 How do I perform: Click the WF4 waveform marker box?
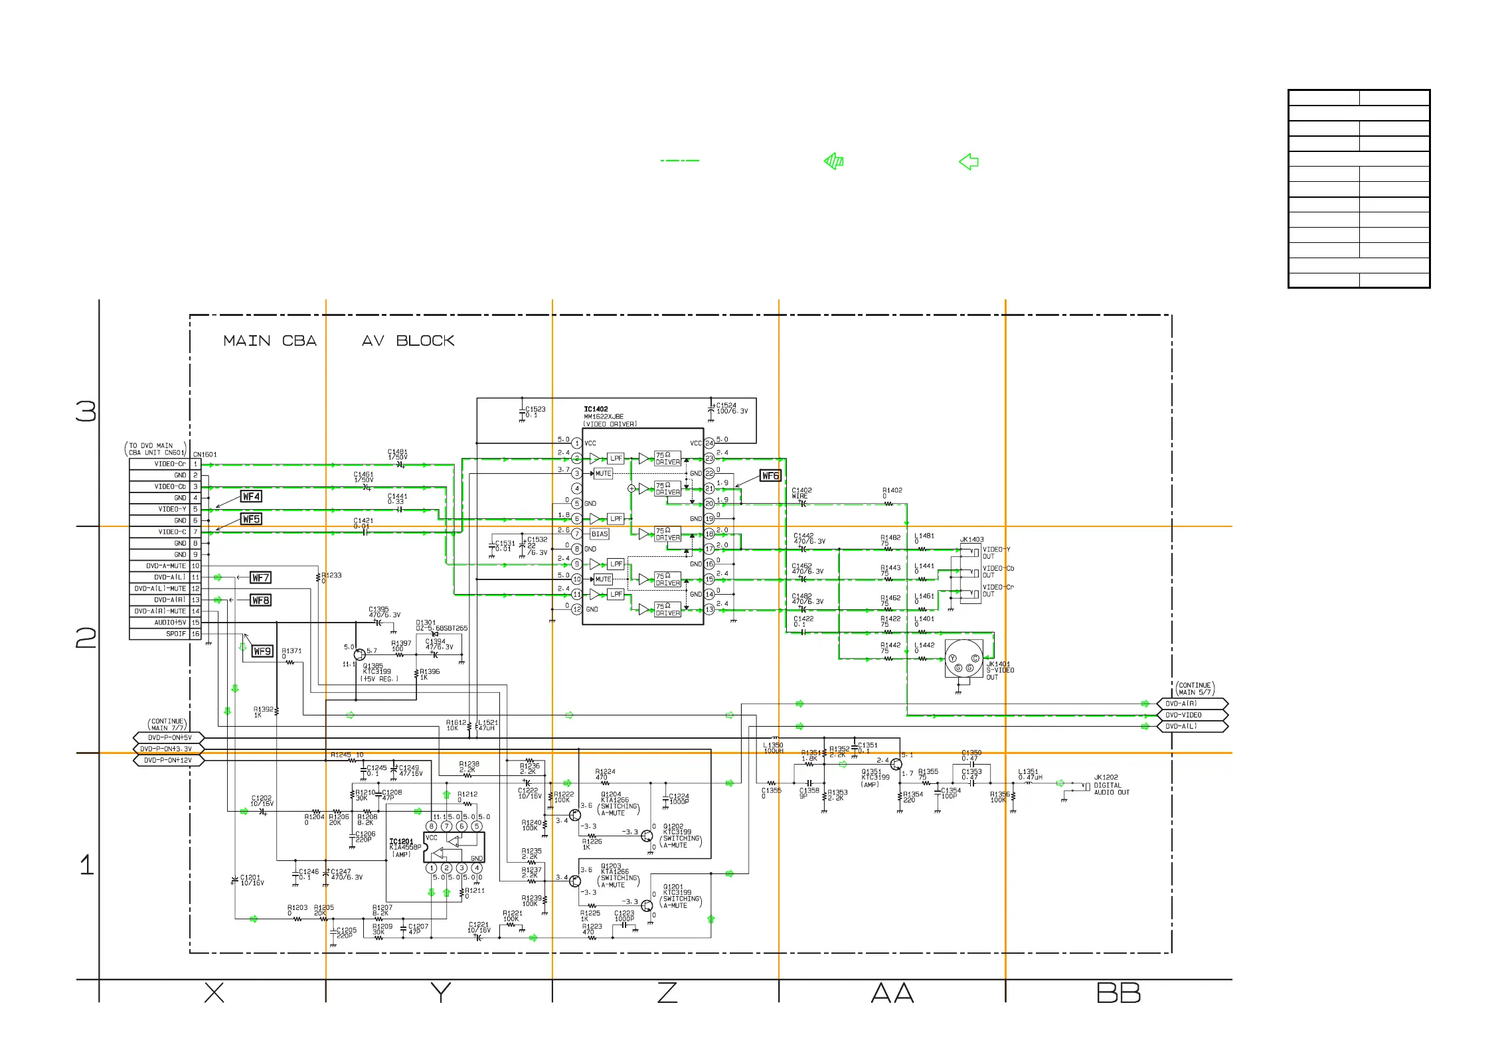(251, 496)
